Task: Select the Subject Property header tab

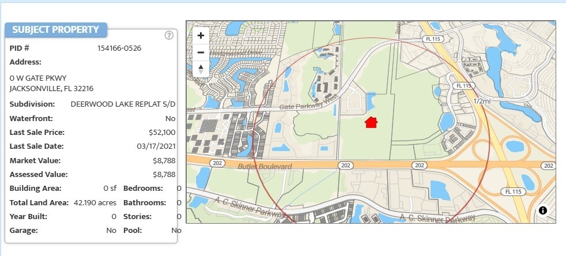Action: coord(56,29)
